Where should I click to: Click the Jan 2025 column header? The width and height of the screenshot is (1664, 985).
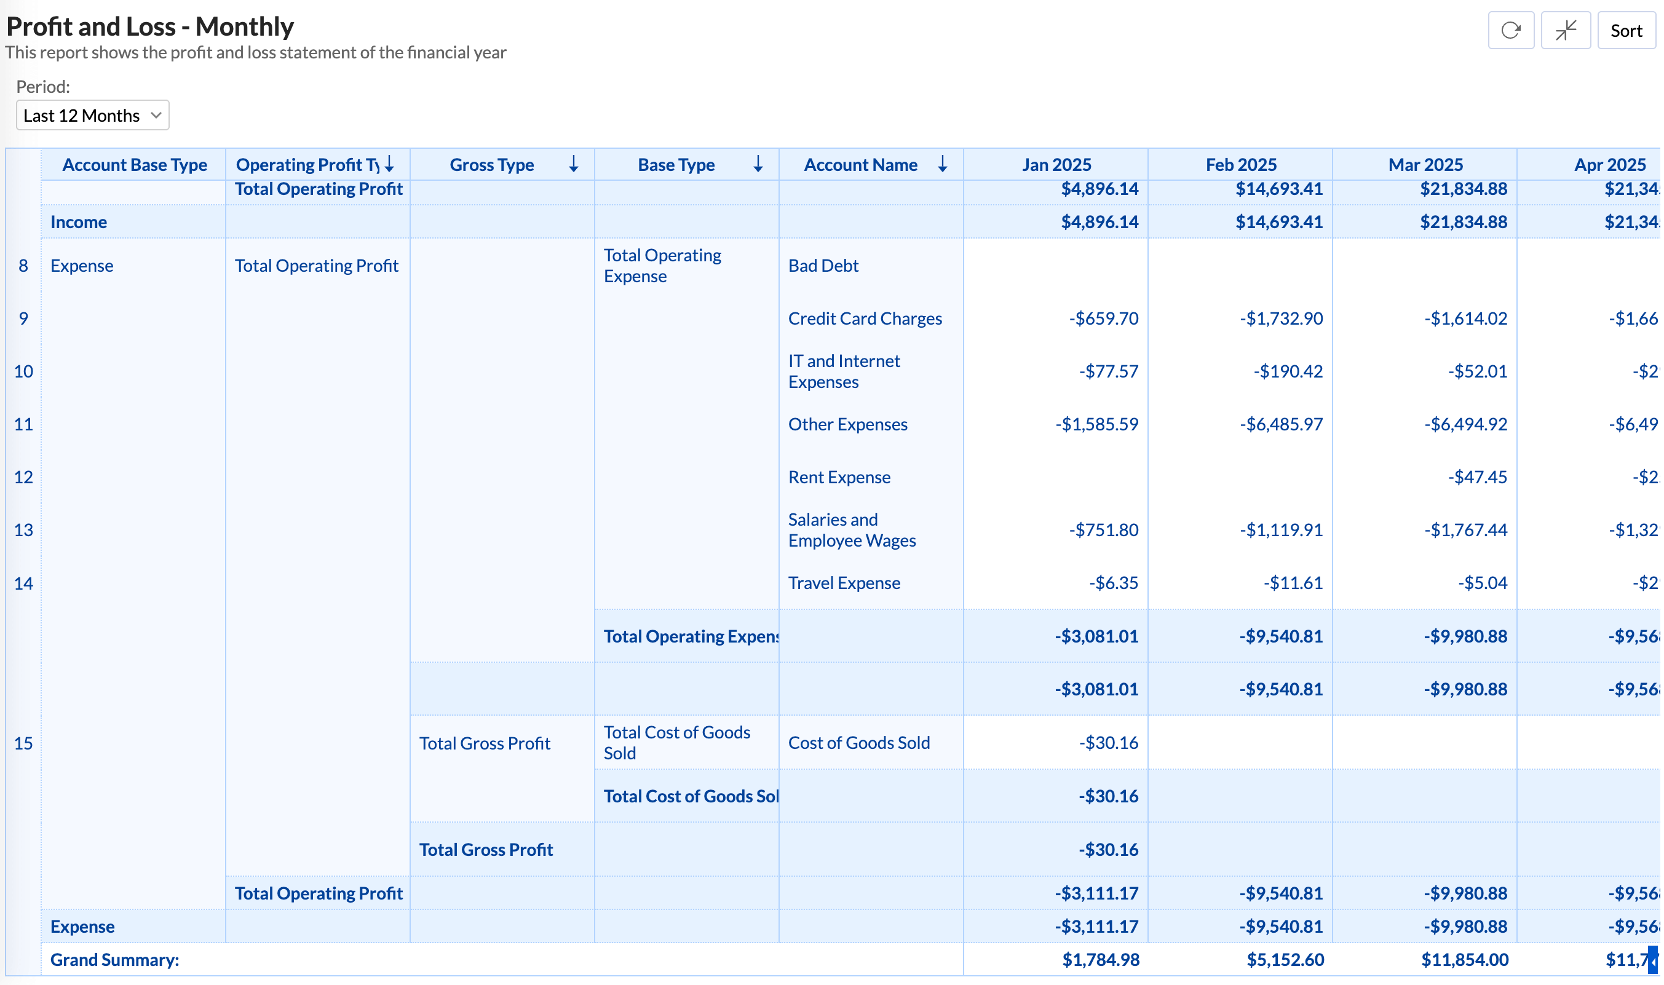coord(1057,164)
